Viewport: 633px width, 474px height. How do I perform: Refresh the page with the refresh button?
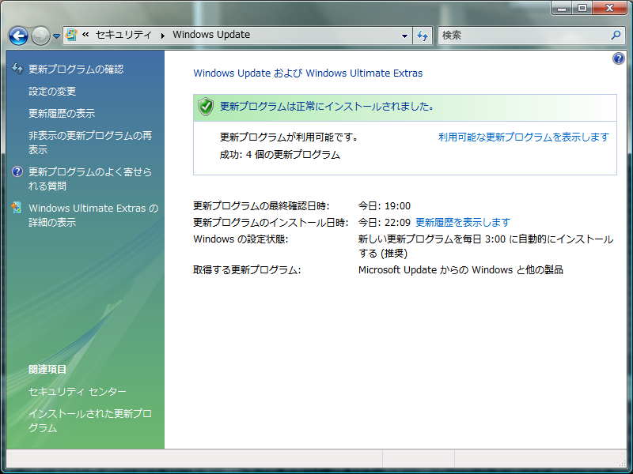pos(423,36)
